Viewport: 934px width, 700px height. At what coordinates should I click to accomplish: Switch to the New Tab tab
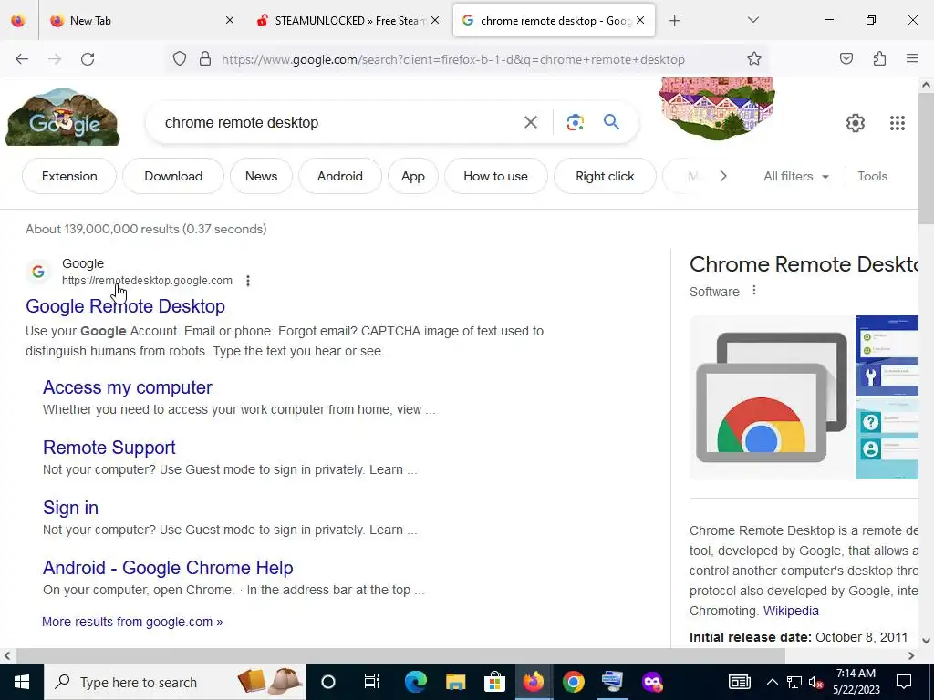coord(140,21)
